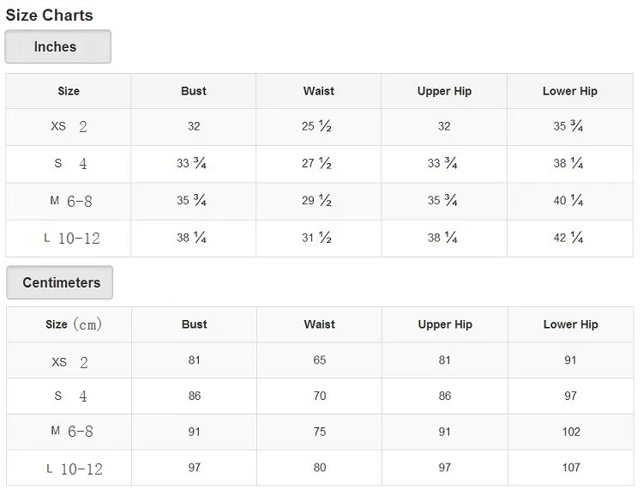Select the 65 waist value

320,360
